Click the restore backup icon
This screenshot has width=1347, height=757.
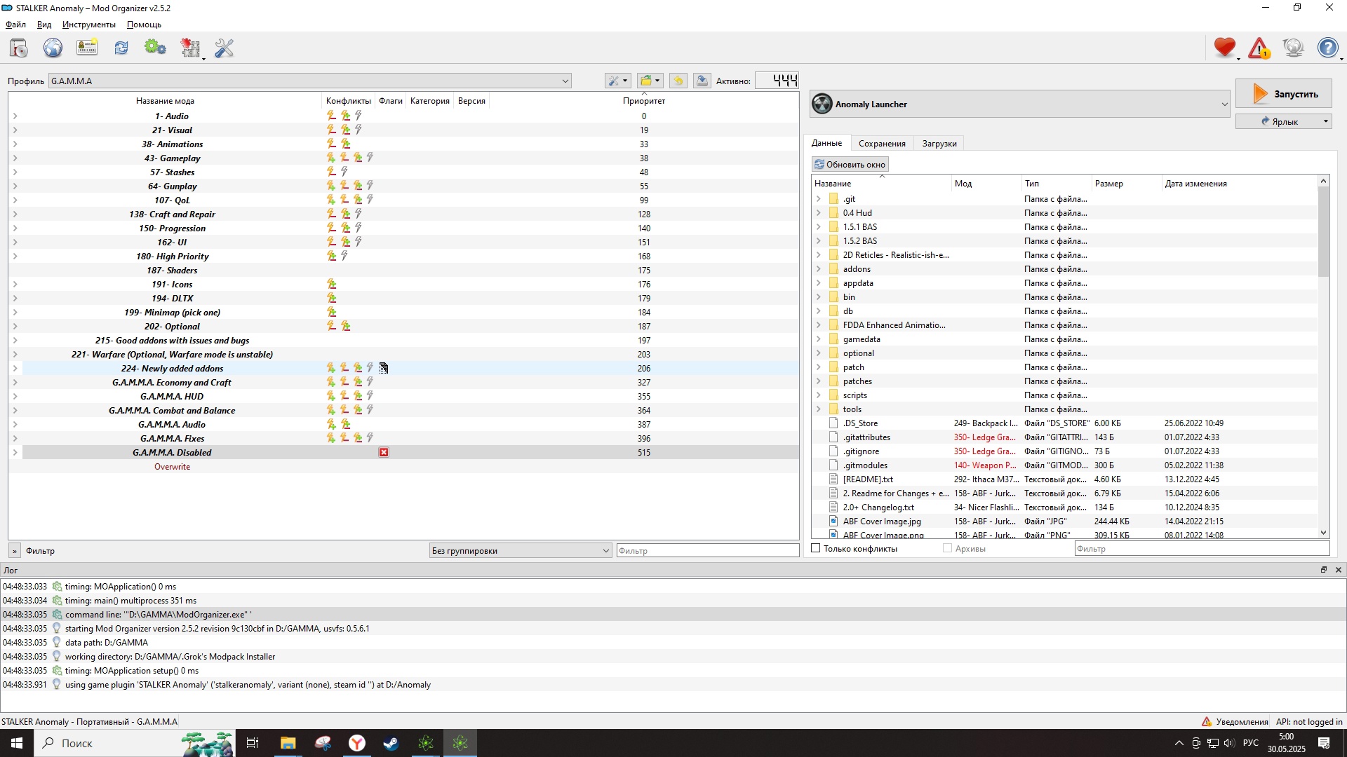(678, 81)
